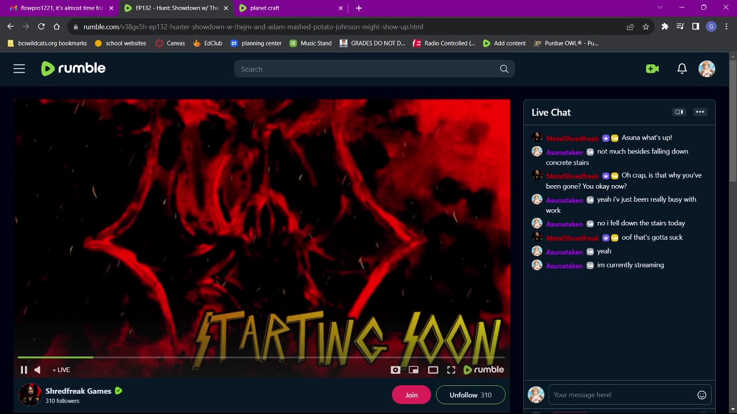Open the Canvas bookmark
This screenshot has height=414, width=737.
(x=170, y=43)
